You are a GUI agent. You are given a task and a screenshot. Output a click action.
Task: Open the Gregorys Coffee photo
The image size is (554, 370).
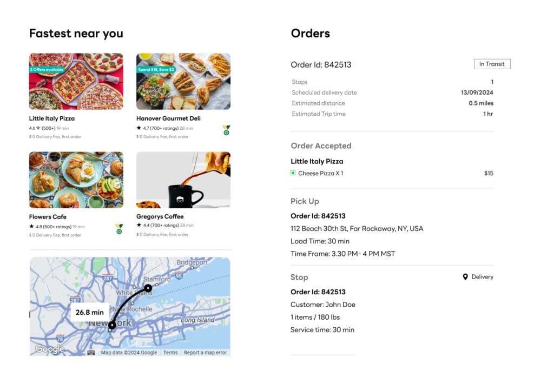pyautogui.click(x=183, y=180)
